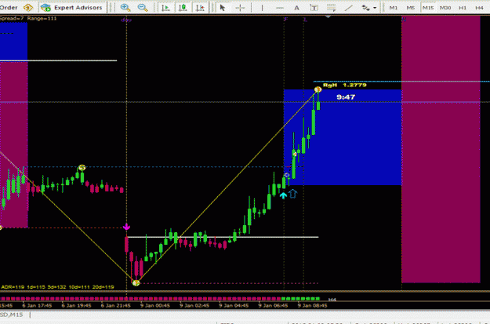Switch to H1 timeframe
The width and height of the screenshot is (490, 324).
coord(463,8)
